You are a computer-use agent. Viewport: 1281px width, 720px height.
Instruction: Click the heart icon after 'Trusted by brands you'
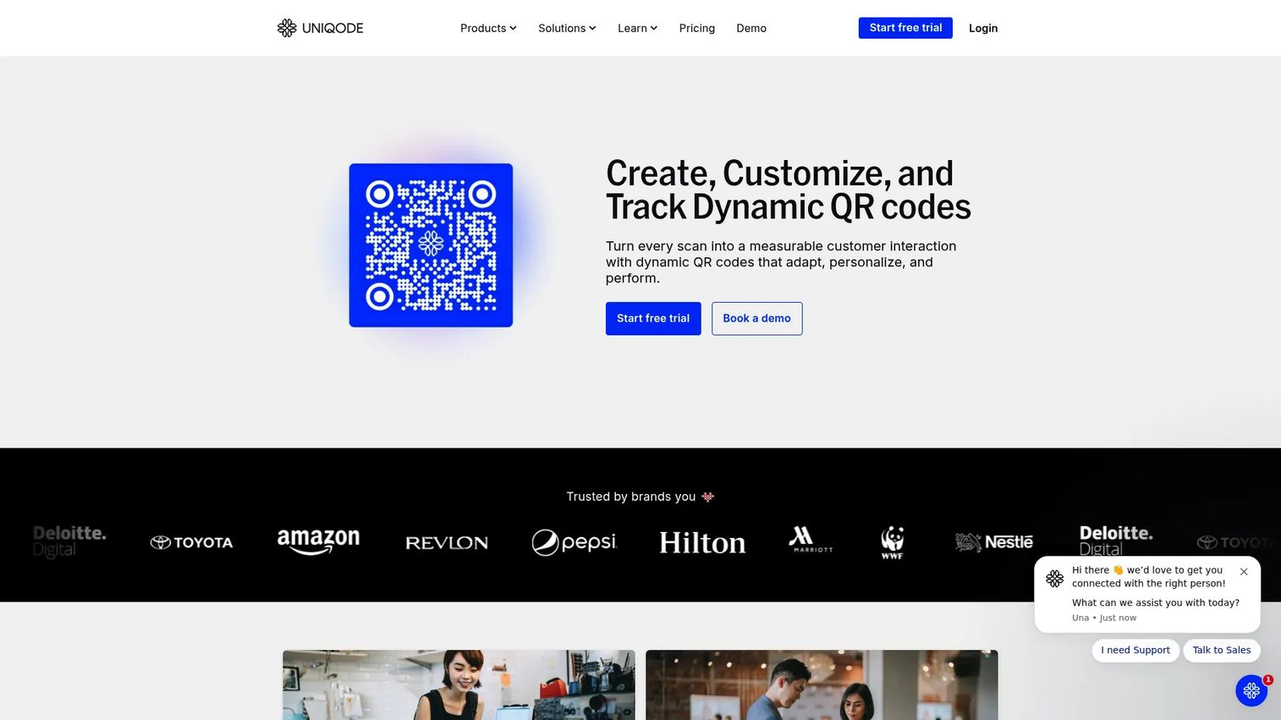[708, 497]
